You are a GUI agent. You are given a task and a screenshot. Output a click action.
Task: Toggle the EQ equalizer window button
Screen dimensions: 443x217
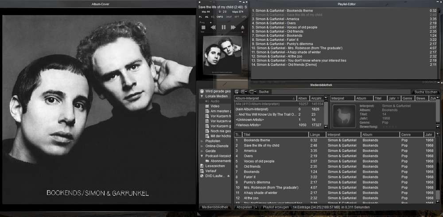point(213,17)
